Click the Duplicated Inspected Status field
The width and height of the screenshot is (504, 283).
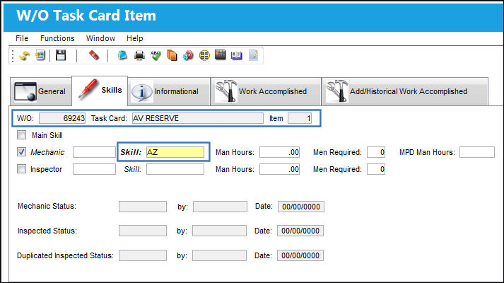143,255
